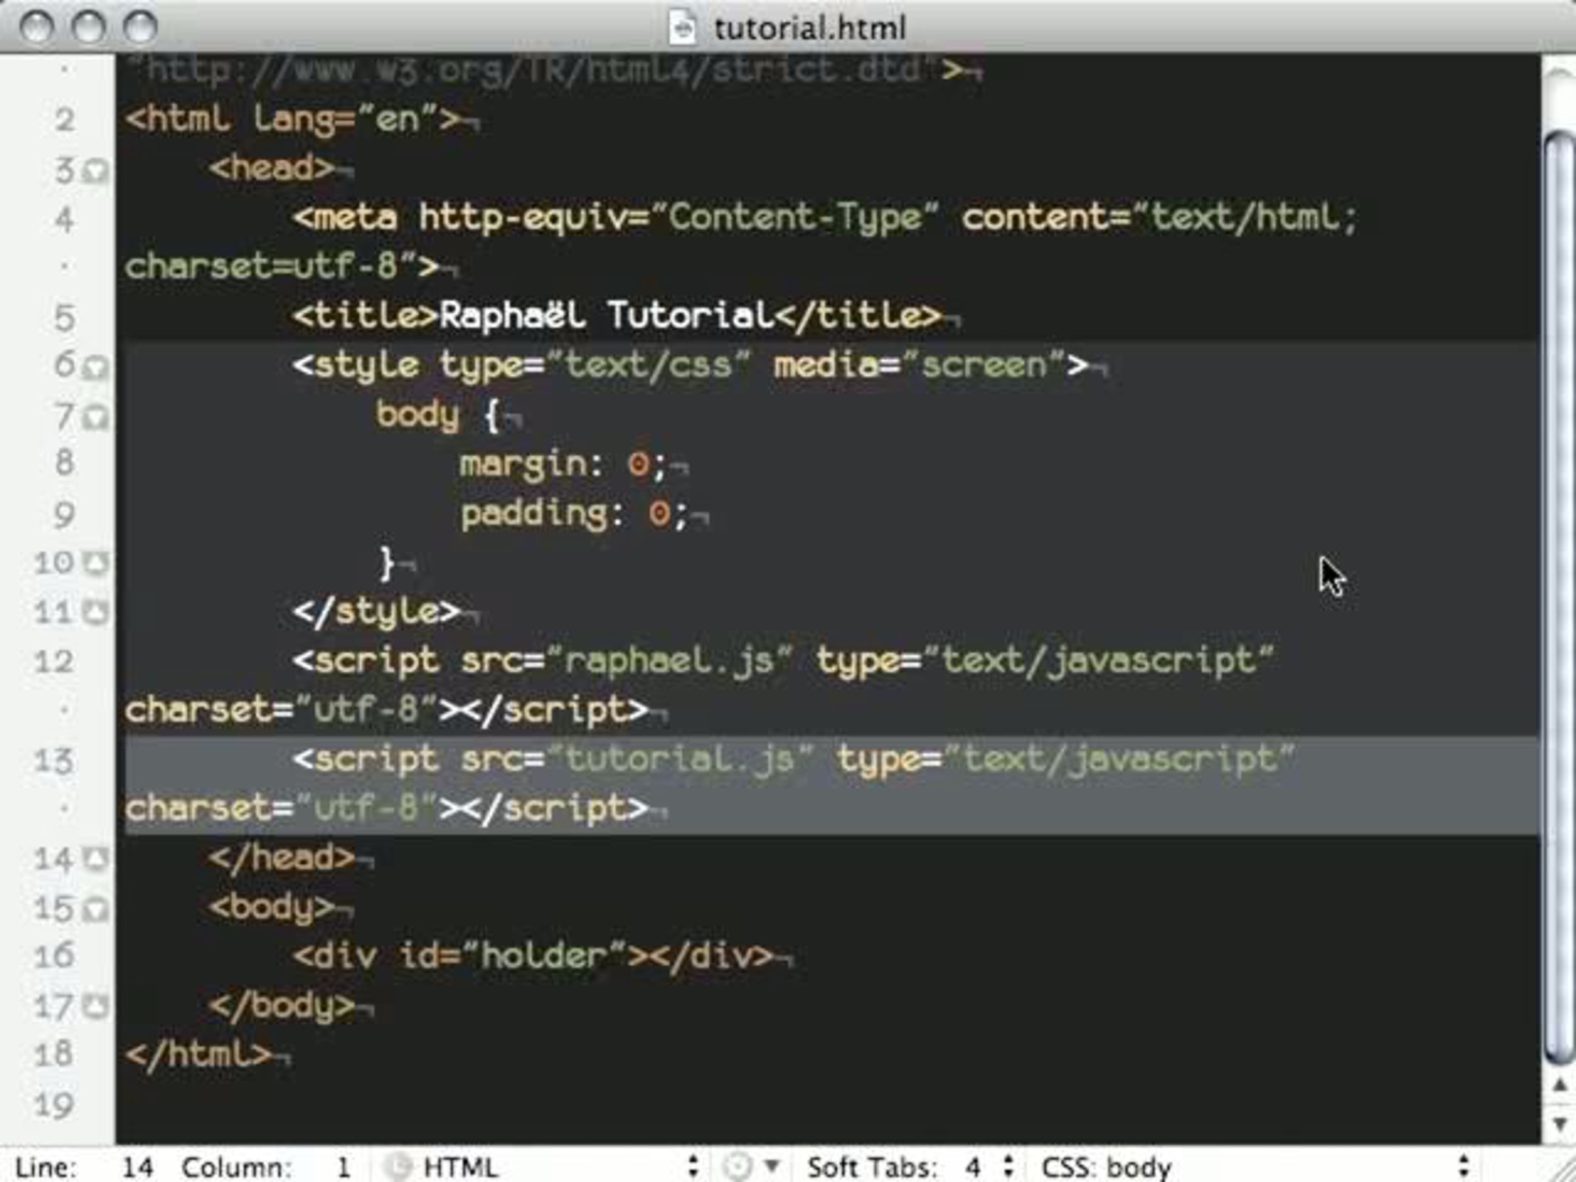The width and height of the screenshot is (1576, 1182).
Task: Open the HTML language selector in status bar
Action: pos(542,1167)
